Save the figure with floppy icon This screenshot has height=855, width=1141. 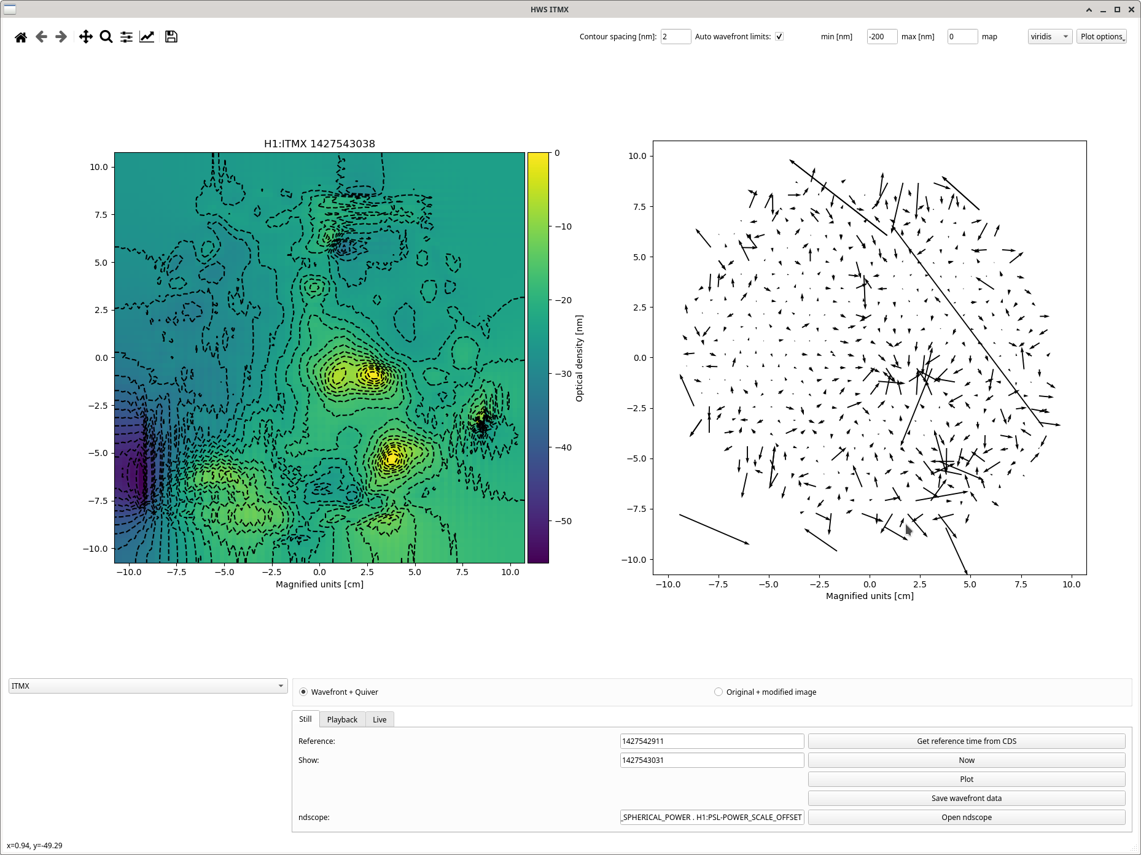pos(171,37)
